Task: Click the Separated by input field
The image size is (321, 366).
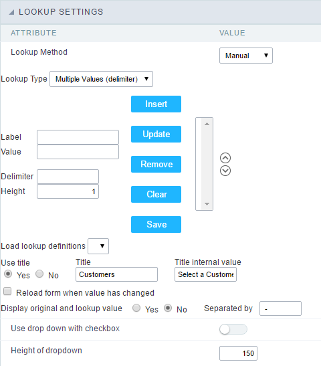Action: [x=280, y=308]
